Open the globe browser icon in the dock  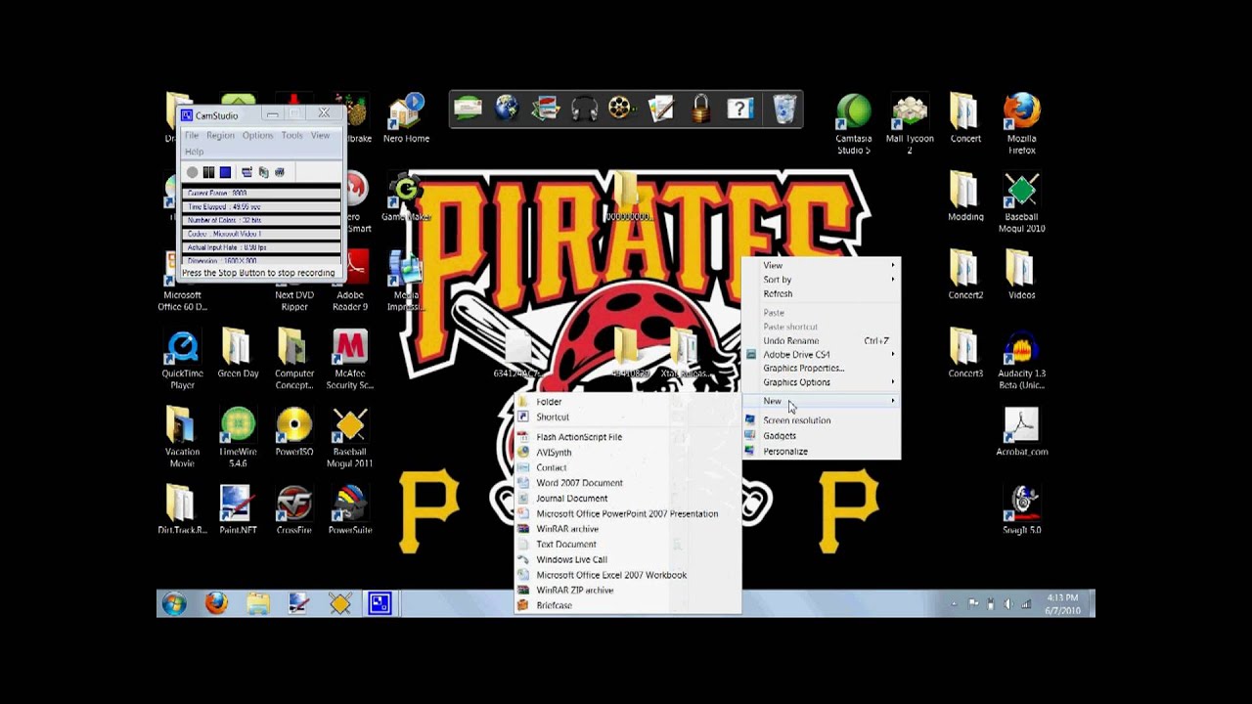(507, 109)
